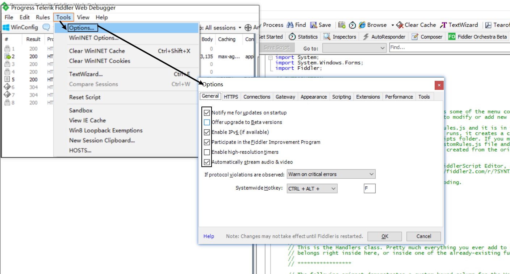
Task: Open the Edit menu
Action: pos(25,17)
